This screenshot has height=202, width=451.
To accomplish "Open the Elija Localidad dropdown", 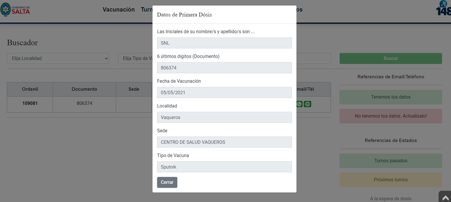I will click(58, 58).
